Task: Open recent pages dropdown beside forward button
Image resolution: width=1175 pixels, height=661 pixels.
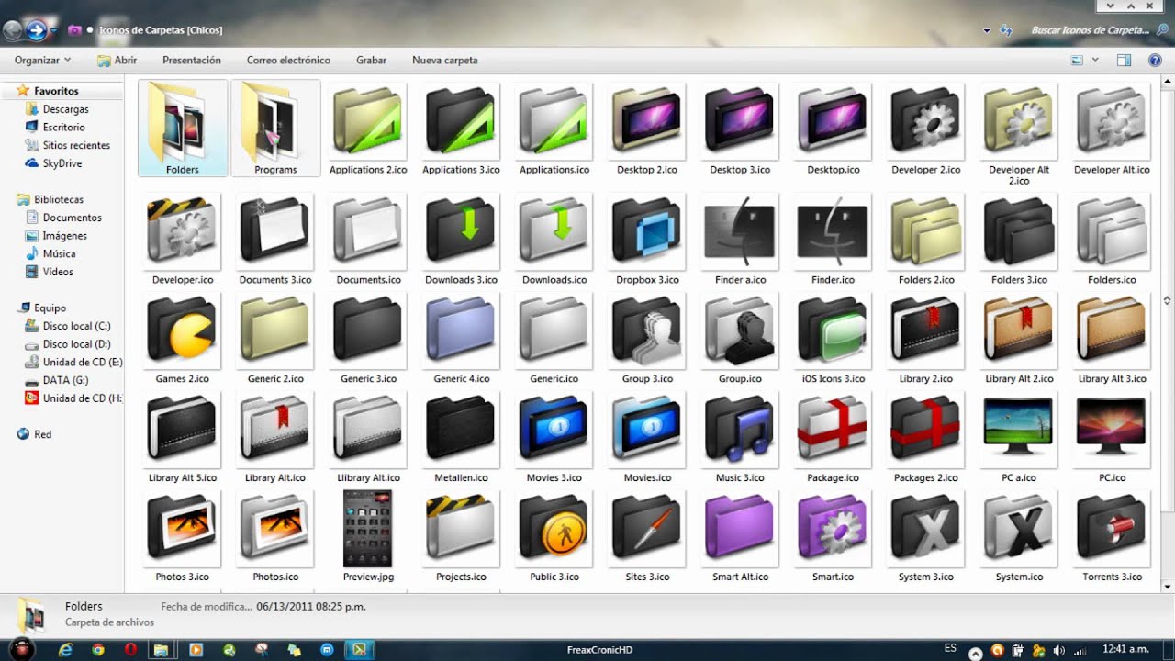Action: click(x=53, y=30)
